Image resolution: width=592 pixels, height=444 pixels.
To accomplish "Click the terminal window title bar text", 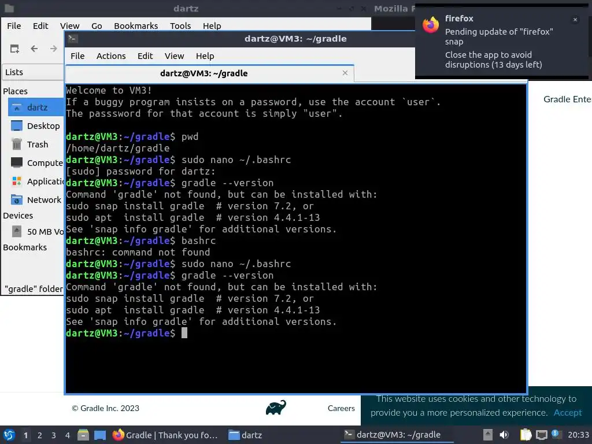I will 295,39.
